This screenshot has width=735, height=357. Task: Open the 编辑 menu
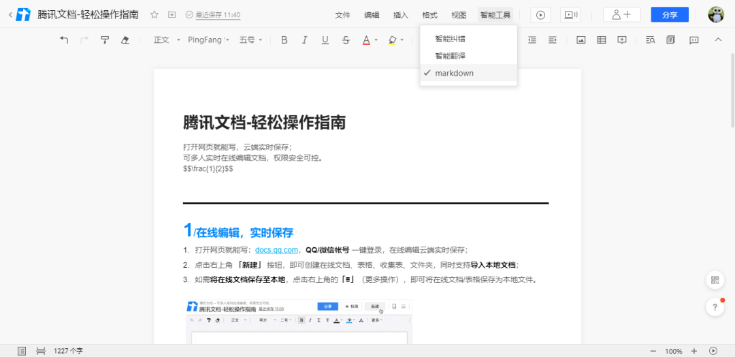point(372,15)
